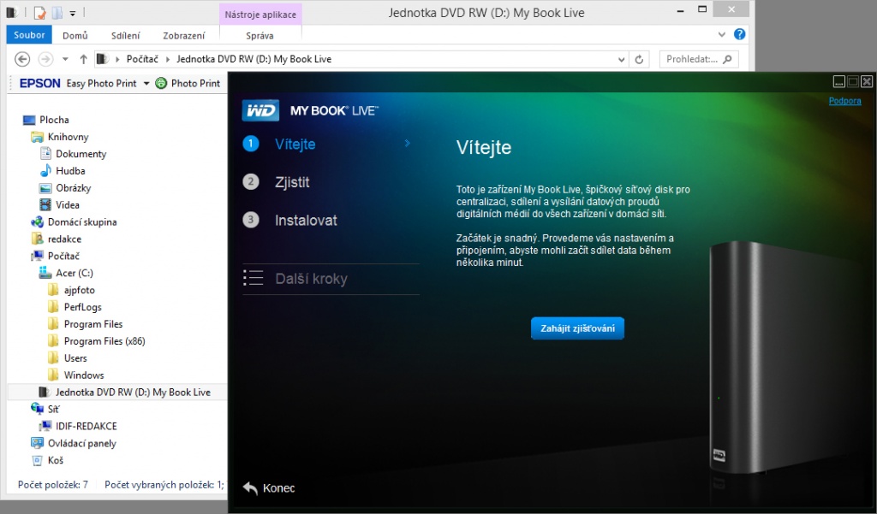Image resolution: width=877 pixels, height=514 pixels.
Task: Open the Program Files (x86) folder
Action: point(104,341)
